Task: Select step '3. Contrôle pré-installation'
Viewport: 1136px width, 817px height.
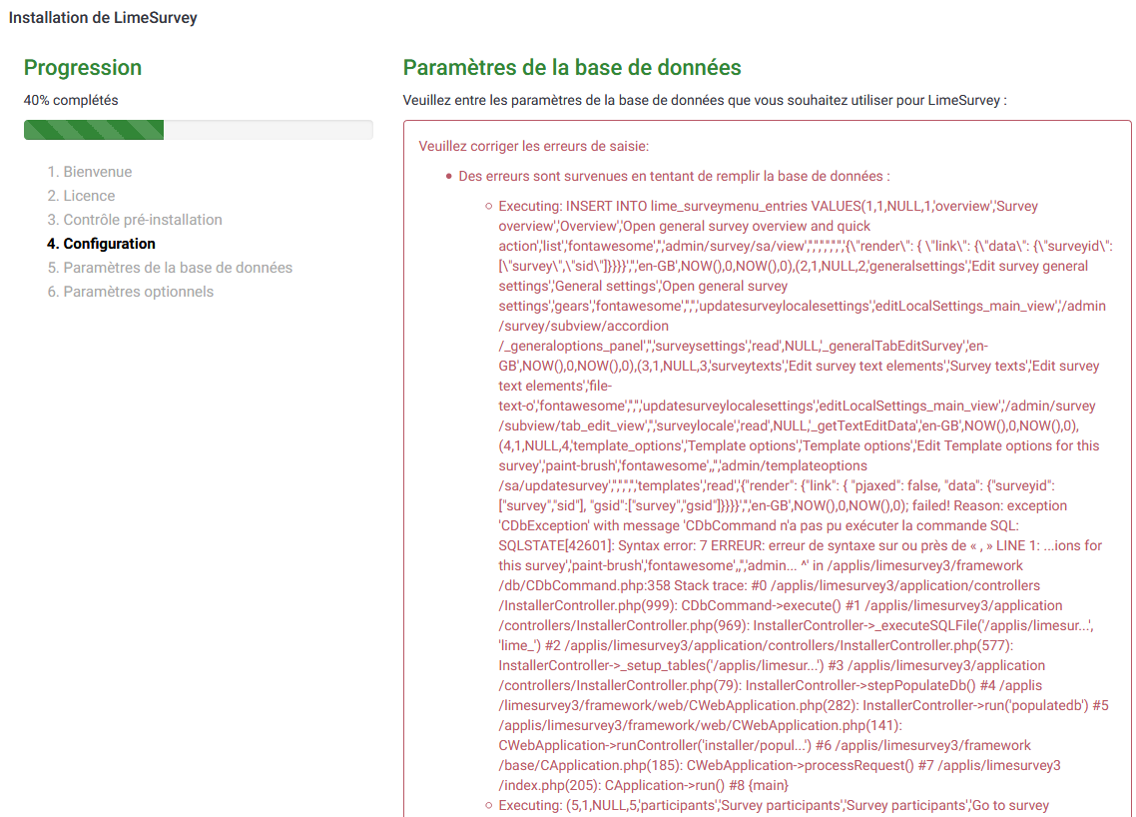Action: [135, 220]
